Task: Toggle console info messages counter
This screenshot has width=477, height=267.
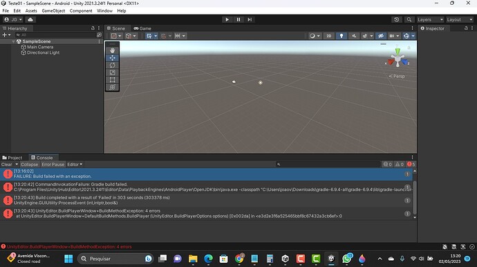Action: point(387,164)
